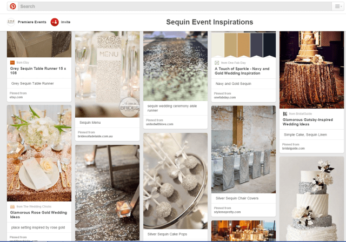Visit bridalguide.com source link
This screenshot has width=346, height=242.
click(x=294, y=149)
